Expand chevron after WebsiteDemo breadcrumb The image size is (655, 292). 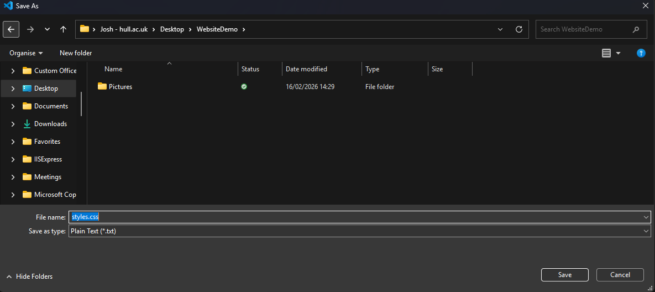coord(244,29)
